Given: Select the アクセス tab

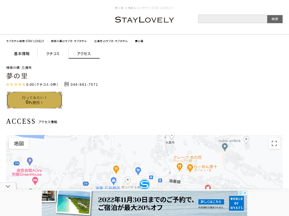Looking at the screenshot, I should point(84,54).
